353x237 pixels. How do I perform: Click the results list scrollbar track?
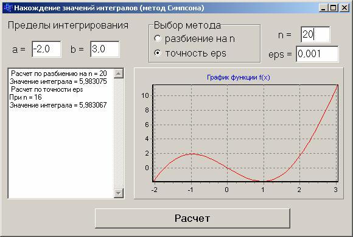(x=119, y=133)
